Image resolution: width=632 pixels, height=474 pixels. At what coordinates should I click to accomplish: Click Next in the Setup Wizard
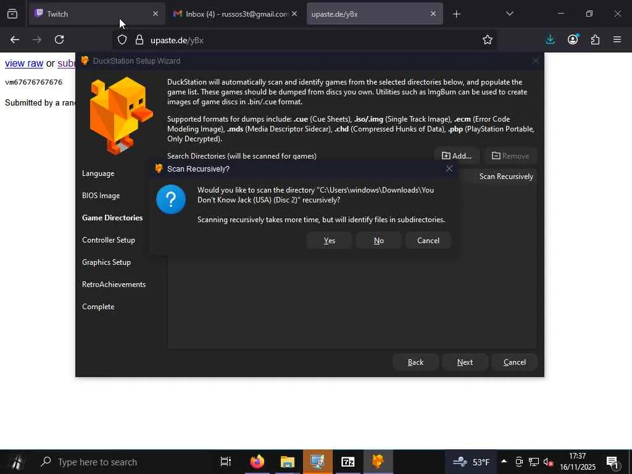point(465,362)
